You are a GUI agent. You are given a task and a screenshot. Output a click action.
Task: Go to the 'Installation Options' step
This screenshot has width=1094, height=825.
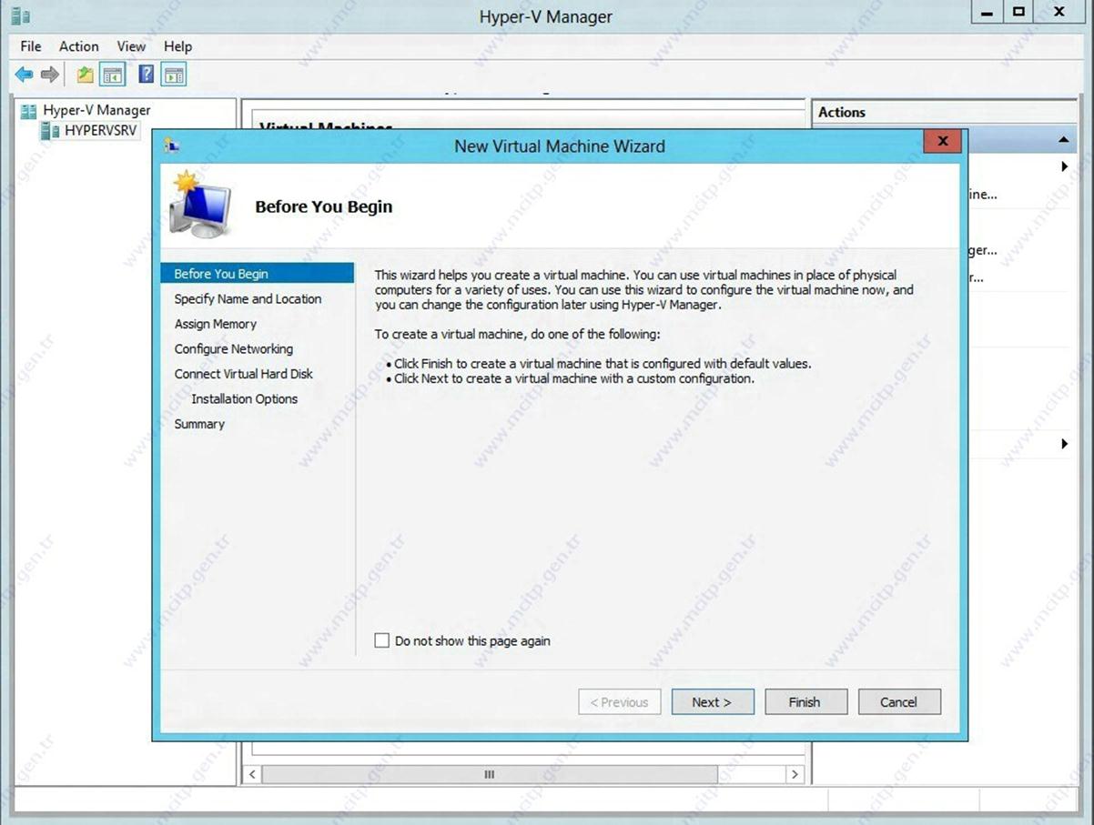(x=245, y=398)
